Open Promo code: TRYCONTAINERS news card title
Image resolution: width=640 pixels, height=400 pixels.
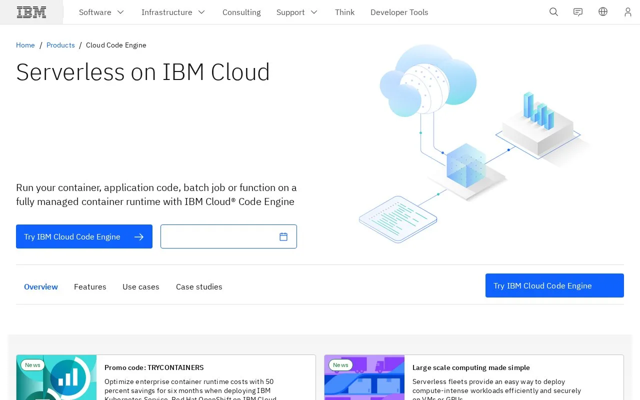(x=154, y=367)
